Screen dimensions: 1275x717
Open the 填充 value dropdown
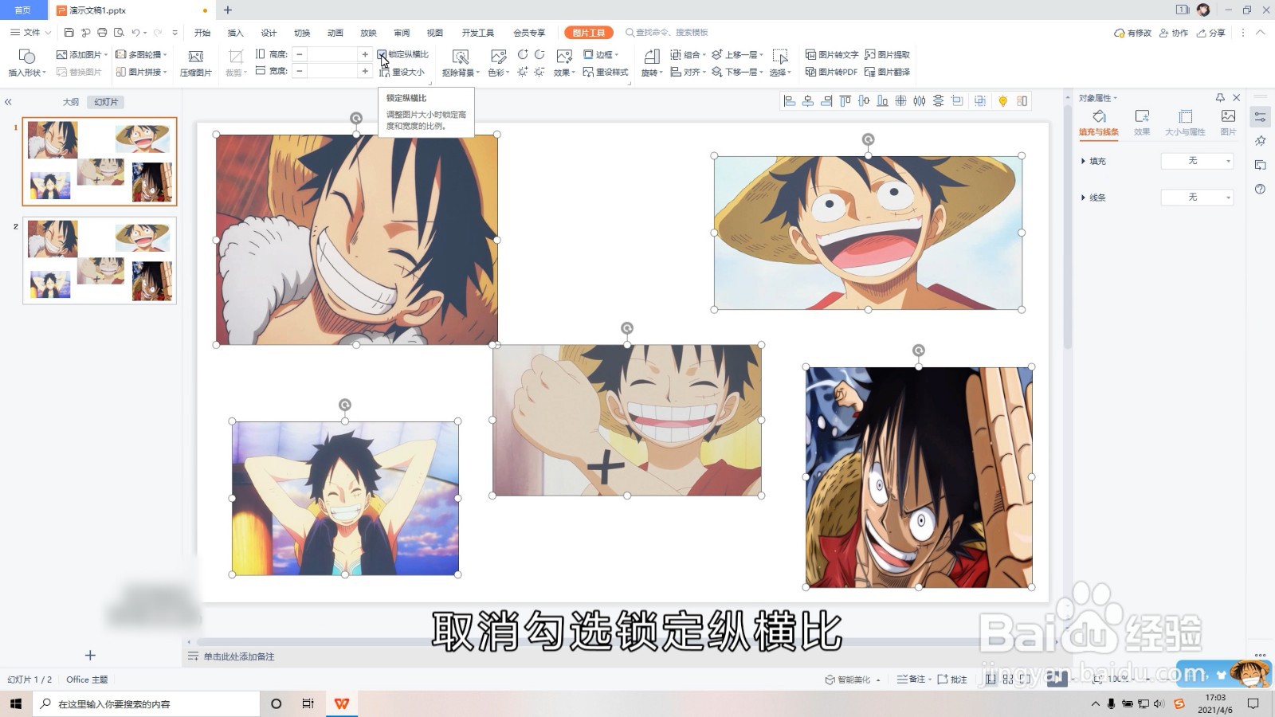click(x=1197, y=161)
